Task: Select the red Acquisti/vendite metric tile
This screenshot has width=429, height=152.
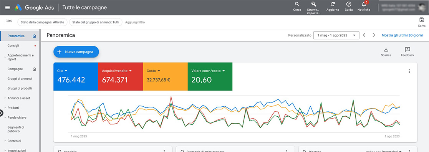Action: [x=121, y=76]
